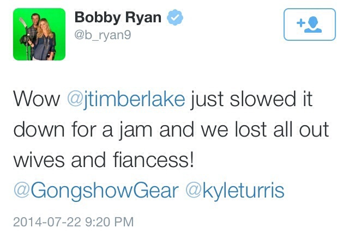Open the Bobby Ryan display name
Viewport: 337px width, 234px height.
118,19
